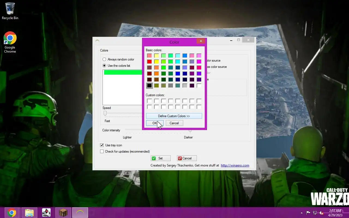
Task: Pick the bright cyan basic color swatch
Action: (x=178, y=62)
